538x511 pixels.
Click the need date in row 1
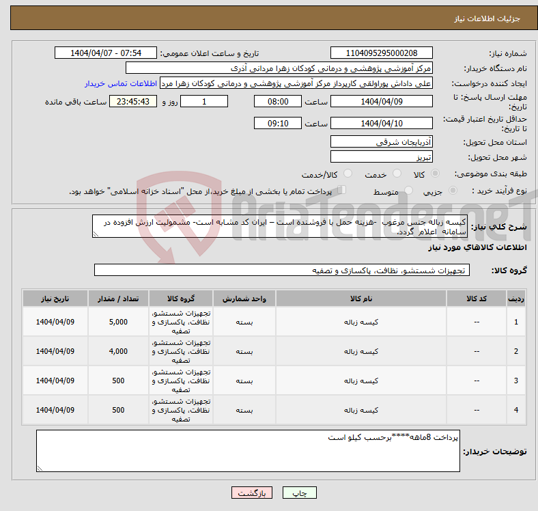55,322
